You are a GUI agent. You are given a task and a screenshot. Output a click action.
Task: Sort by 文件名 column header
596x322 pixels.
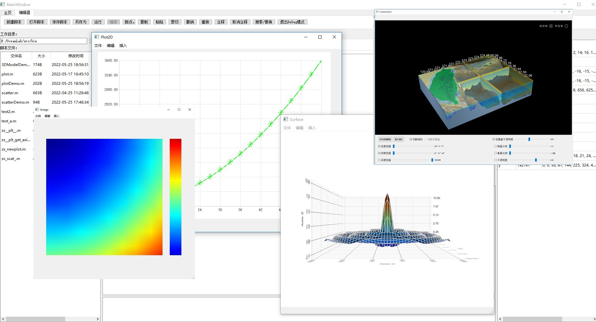(16, 56)
